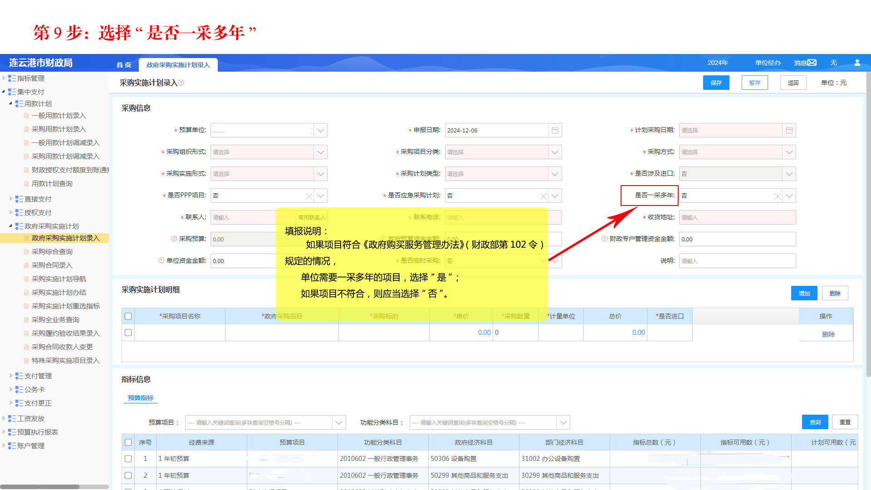
Task: Check row 2 年初预算 其他商品和服务支出 checkbox
Action: click(x=128, y=475)
